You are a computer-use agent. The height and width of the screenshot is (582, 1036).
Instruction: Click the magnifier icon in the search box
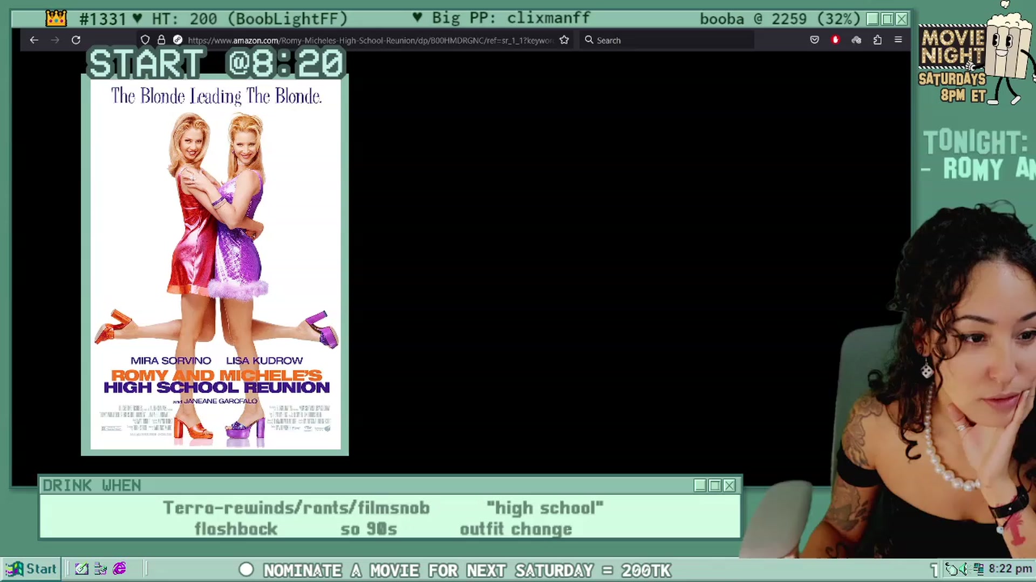tap(589, 40)
